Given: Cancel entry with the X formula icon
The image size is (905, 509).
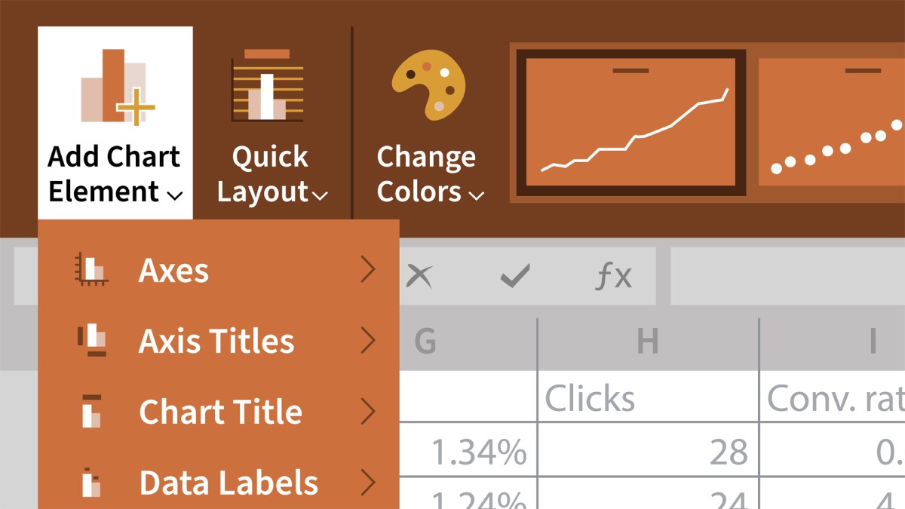Looking at the screenshot, I should (x=419, y=277).
